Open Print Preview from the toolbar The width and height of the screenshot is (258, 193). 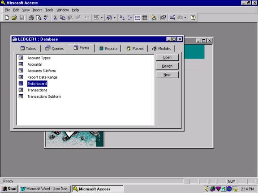point(39,17)
